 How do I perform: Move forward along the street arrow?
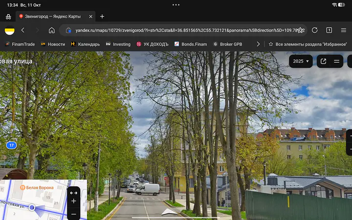[170, 212]
